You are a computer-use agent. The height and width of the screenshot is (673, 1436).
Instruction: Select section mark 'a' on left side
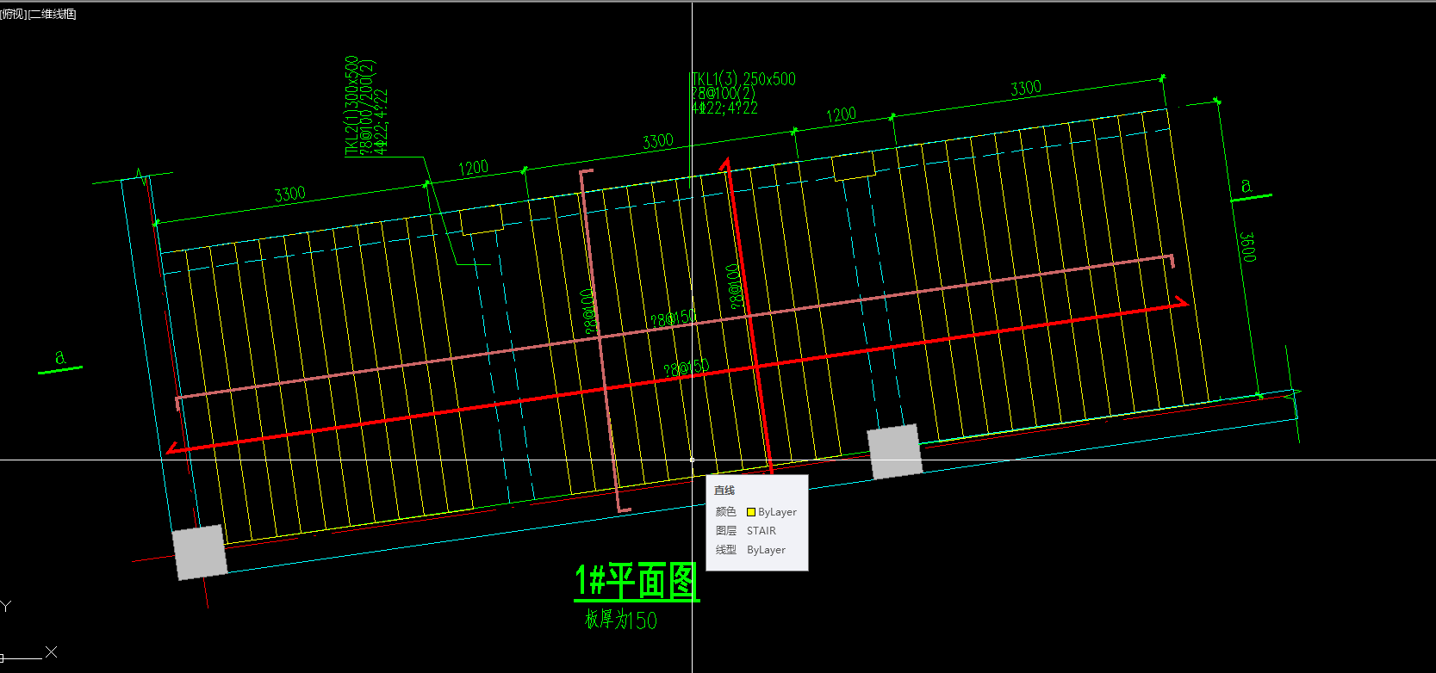59,356
